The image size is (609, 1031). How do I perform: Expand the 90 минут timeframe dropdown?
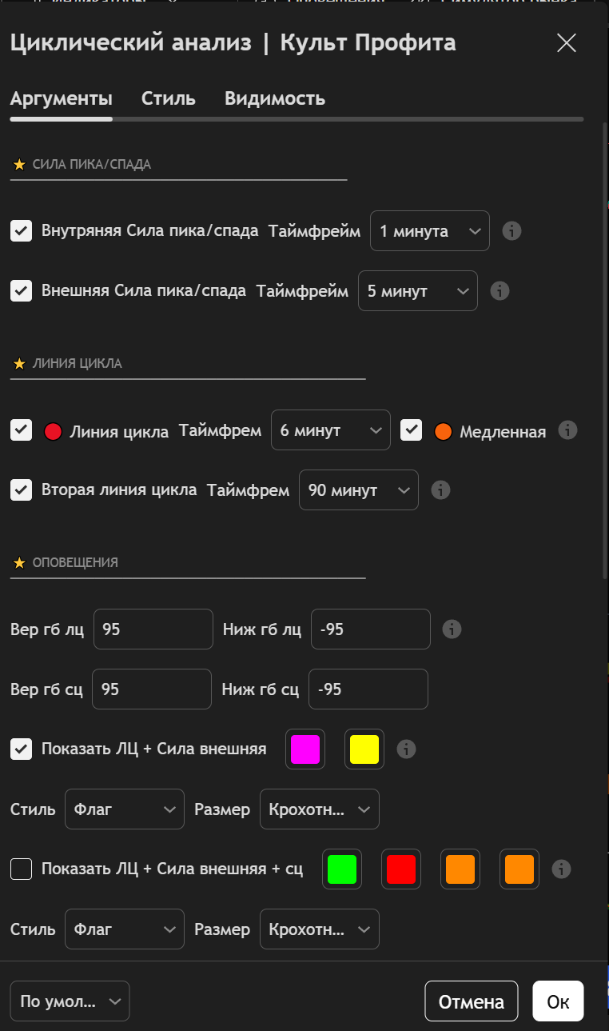[x=358, y=490]
